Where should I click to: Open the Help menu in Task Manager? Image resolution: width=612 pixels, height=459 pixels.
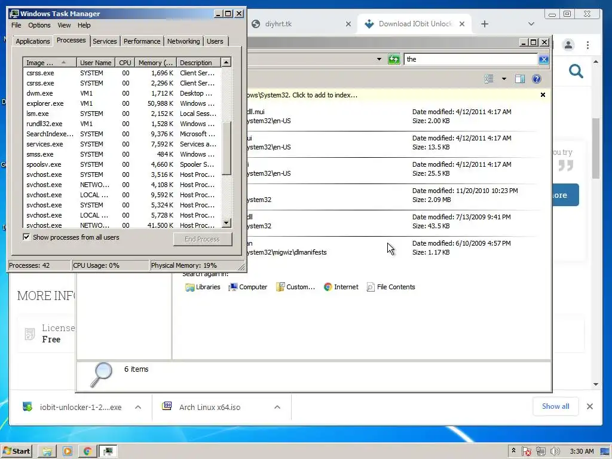84,25
